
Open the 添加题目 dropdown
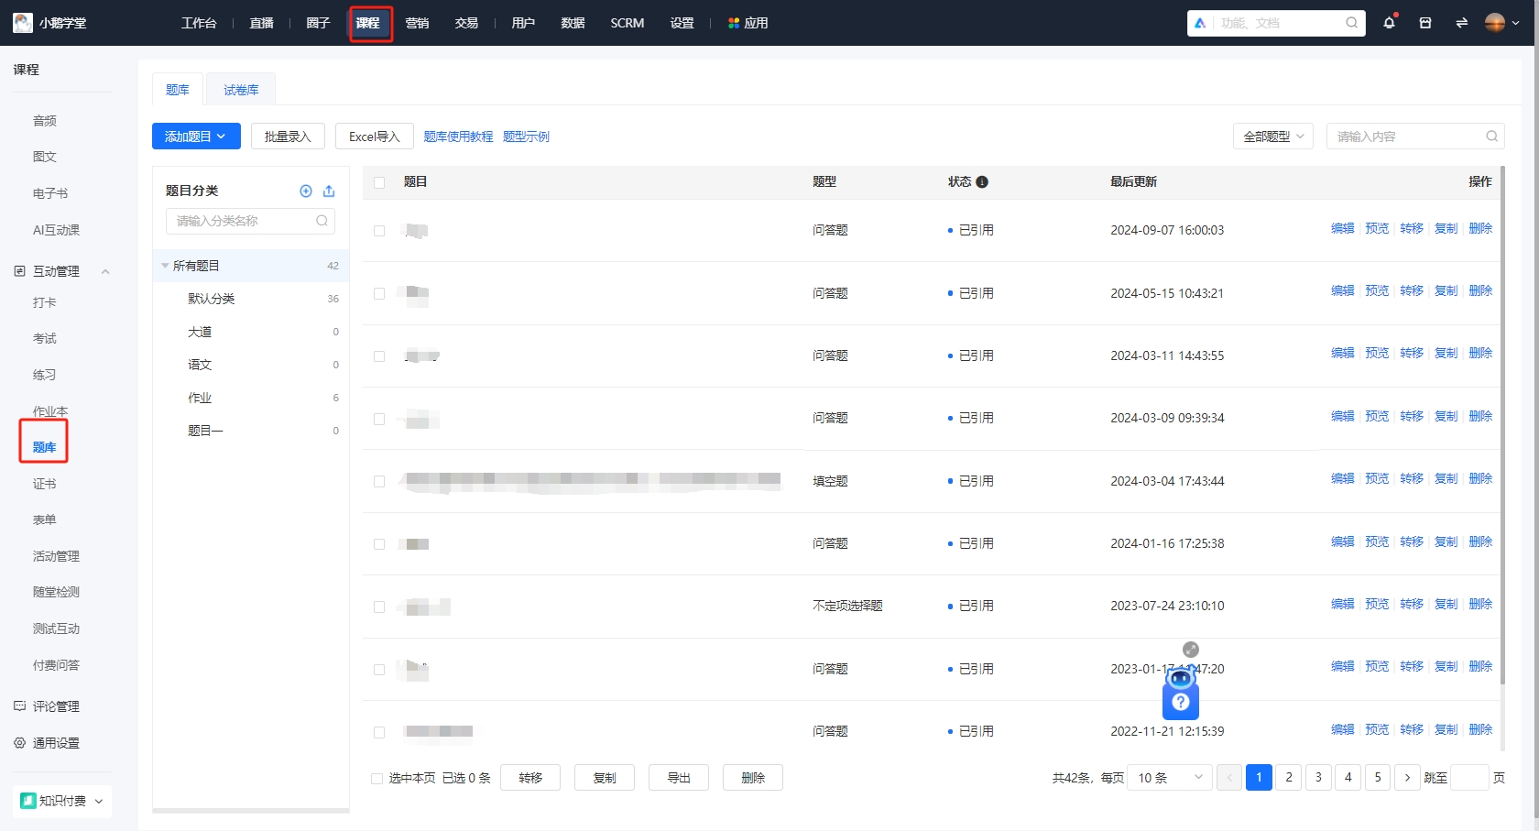coord(195,136)
